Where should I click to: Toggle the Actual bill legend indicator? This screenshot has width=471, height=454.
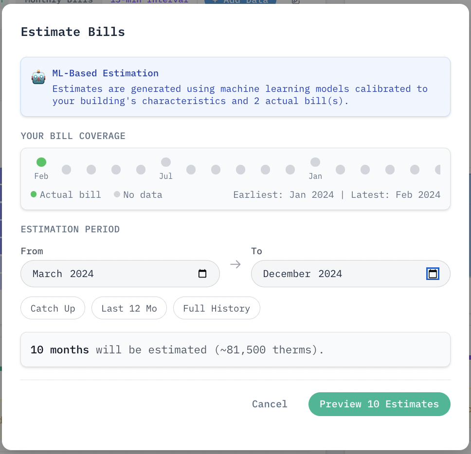[x=34, y=194]
